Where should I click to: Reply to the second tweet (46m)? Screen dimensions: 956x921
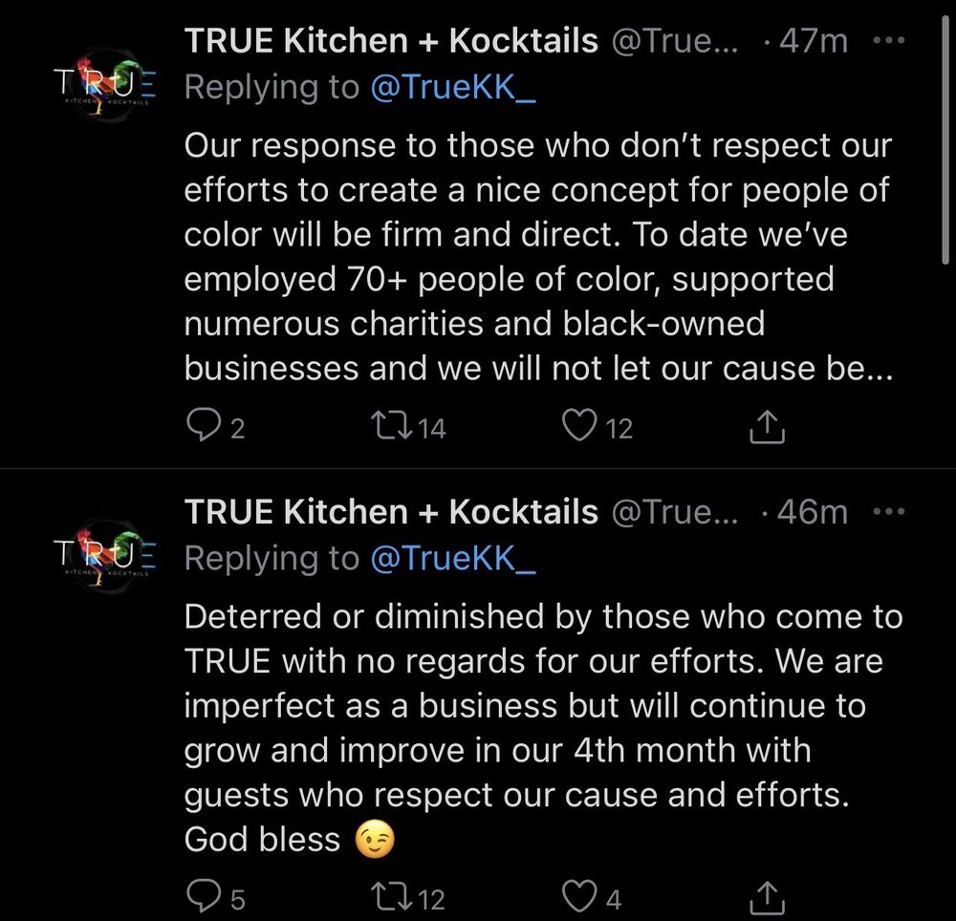point(200,896)
